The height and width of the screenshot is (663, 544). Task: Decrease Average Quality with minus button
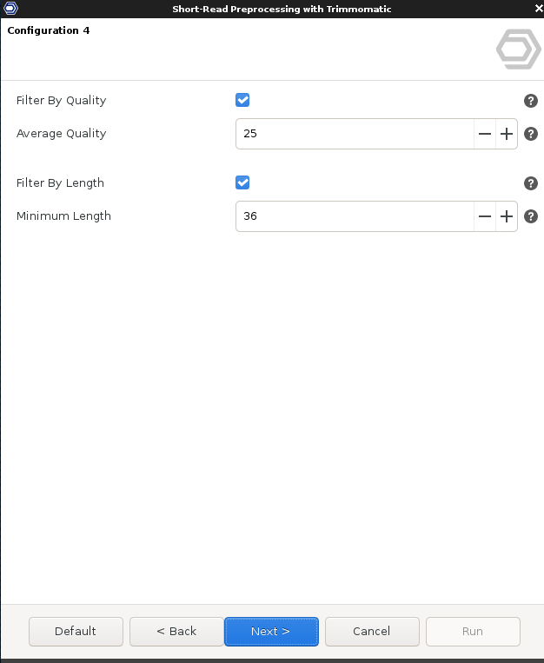(x=485, y=134)
